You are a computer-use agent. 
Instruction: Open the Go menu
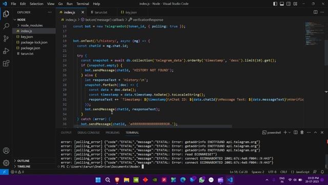click(60, 4)
